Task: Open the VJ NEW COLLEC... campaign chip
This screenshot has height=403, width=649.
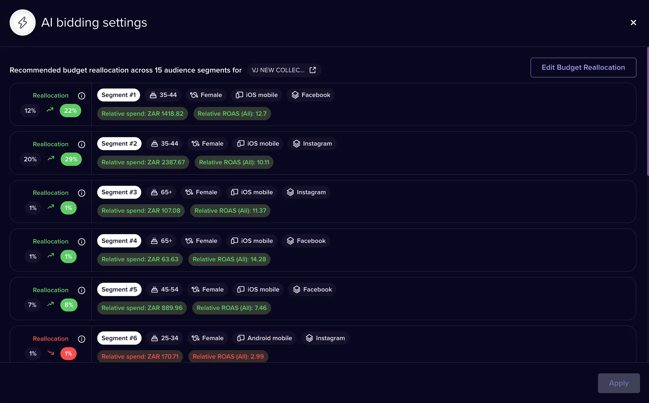Action: 284,70
